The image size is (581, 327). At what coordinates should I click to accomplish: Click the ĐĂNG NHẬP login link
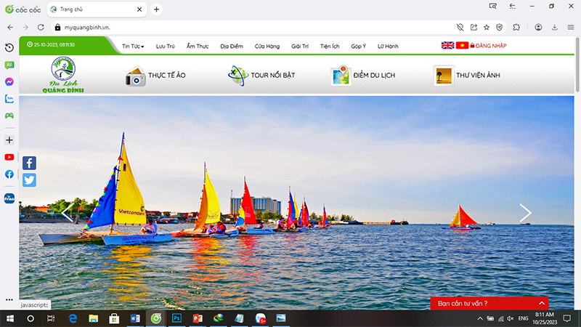pos(488,46)
